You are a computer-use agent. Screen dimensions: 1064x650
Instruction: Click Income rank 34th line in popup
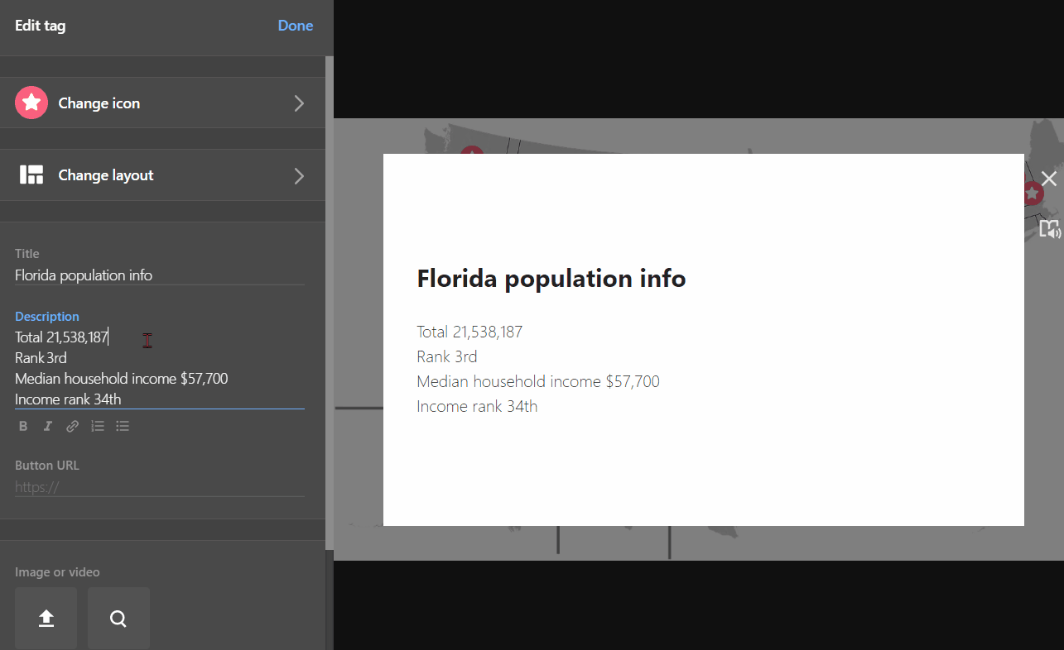477,406
